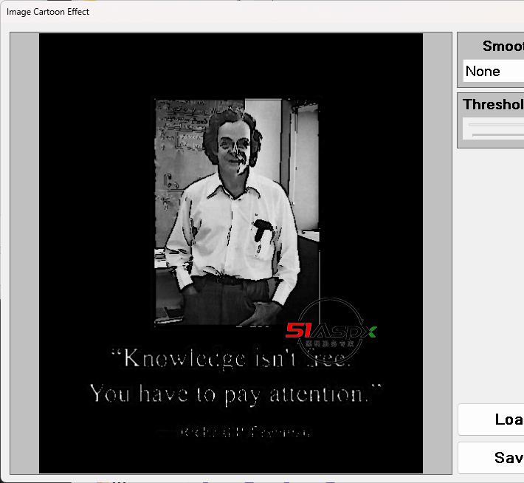Click the 51ASPX watermark logo
This screenshot has width=524, height=483.
(x=331, y=332)
